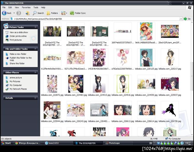Viewport: 194px width, 152px height.
Task: Select file name lolibaka.com_224559.jpg
Action: 146,95
